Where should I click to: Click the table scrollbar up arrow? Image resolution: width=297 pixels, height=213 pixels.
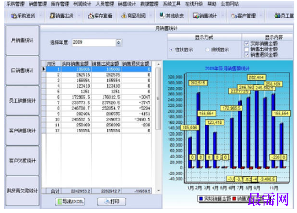pyautogui.click(x=158, y=64)
